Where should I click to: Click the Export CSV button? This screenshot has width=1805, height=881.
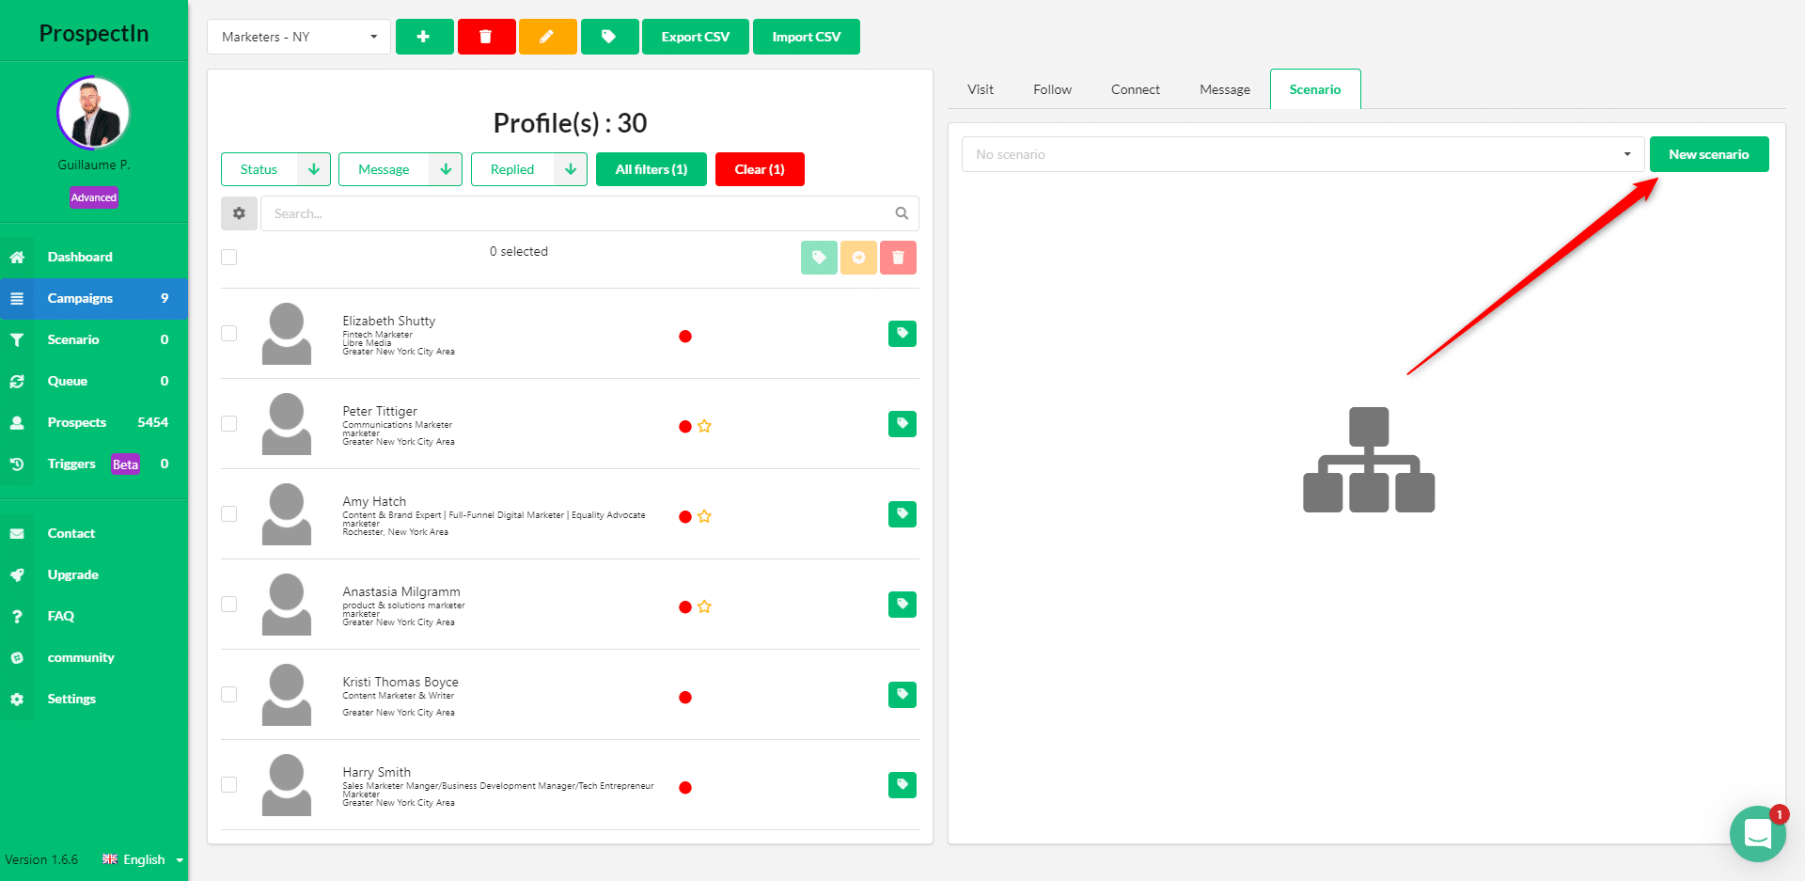[696, 37]
